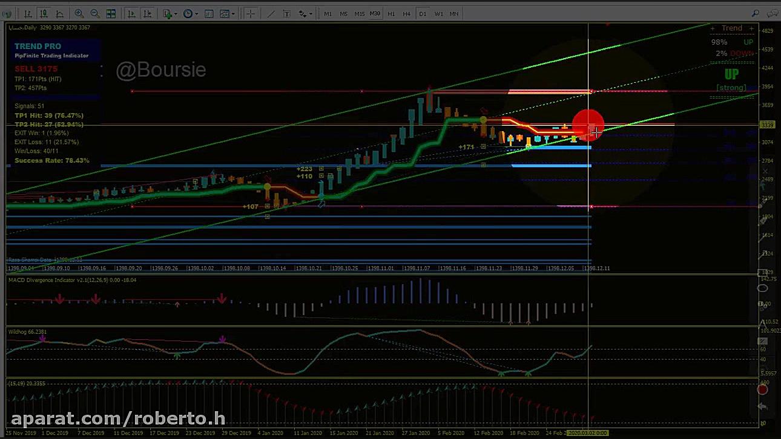Click the current price tag 3339
This screenshot has width=781, height=439.
(x=767, y=125)
